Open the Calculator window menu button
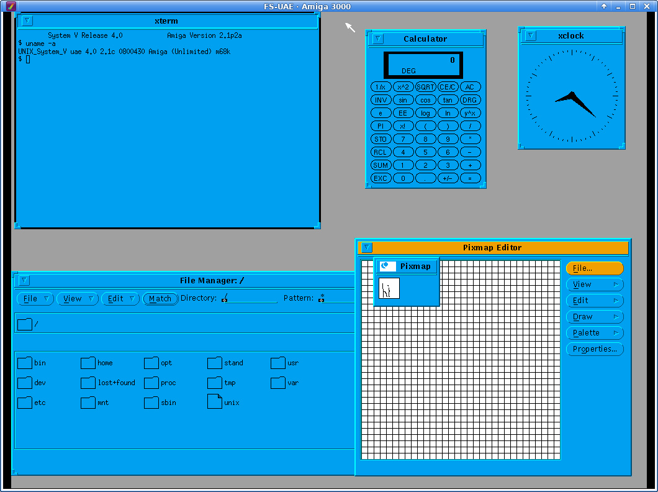 point(377,39)
